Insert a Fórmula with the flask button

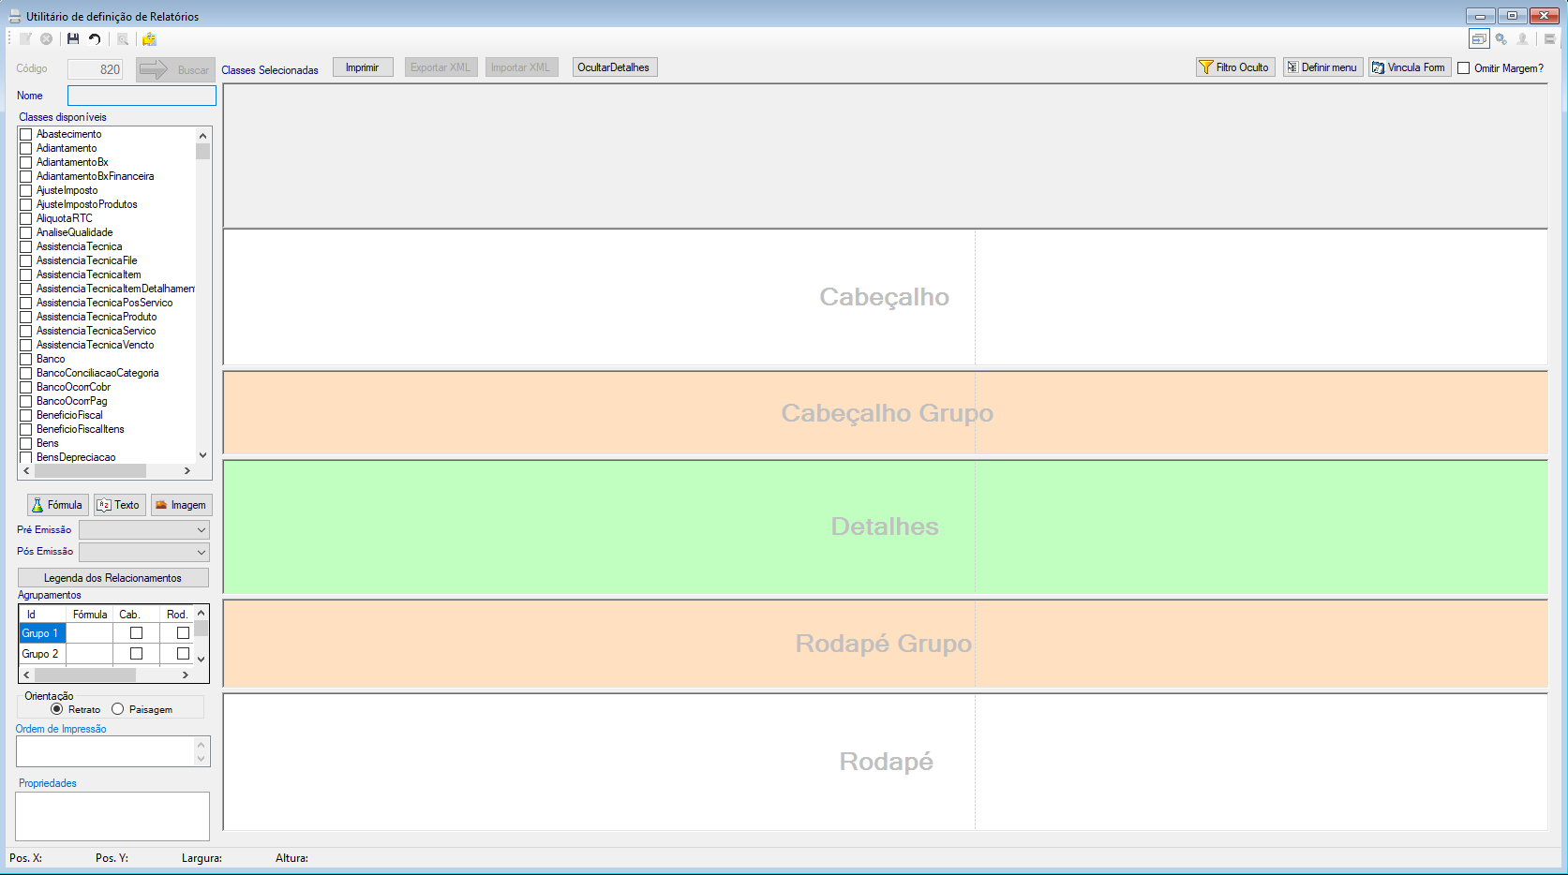(x=58, y=505)
